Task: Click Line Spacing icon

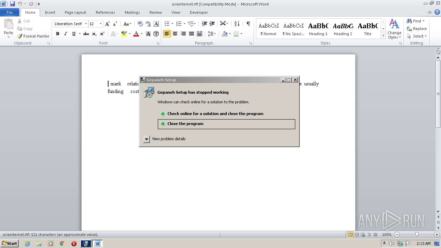Action: point(211,34)
